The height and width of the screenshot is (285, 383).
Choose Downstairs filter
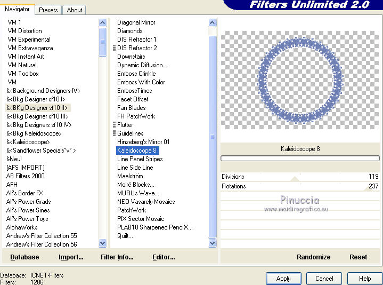131,57
